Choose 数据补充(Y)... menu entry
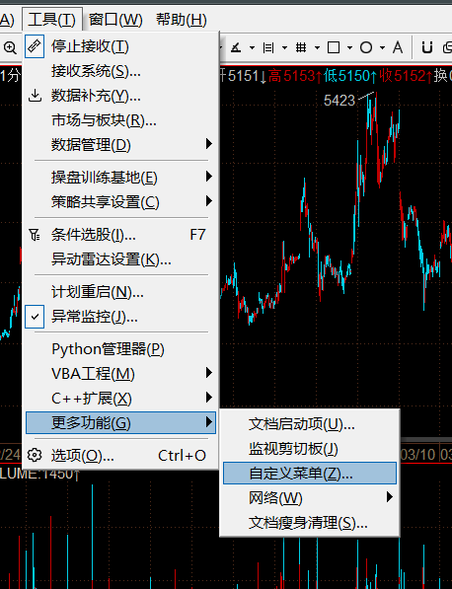 tap(120, 96)
